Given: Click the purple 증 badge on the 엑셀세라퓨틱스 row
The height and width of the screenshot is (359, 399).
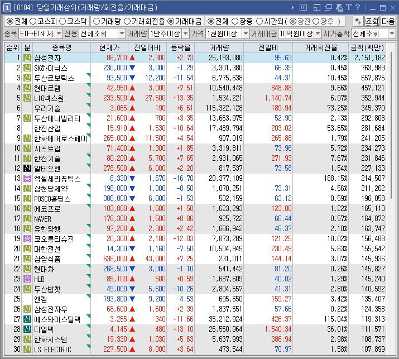Looking at the screenshot, I should [27, 178].
